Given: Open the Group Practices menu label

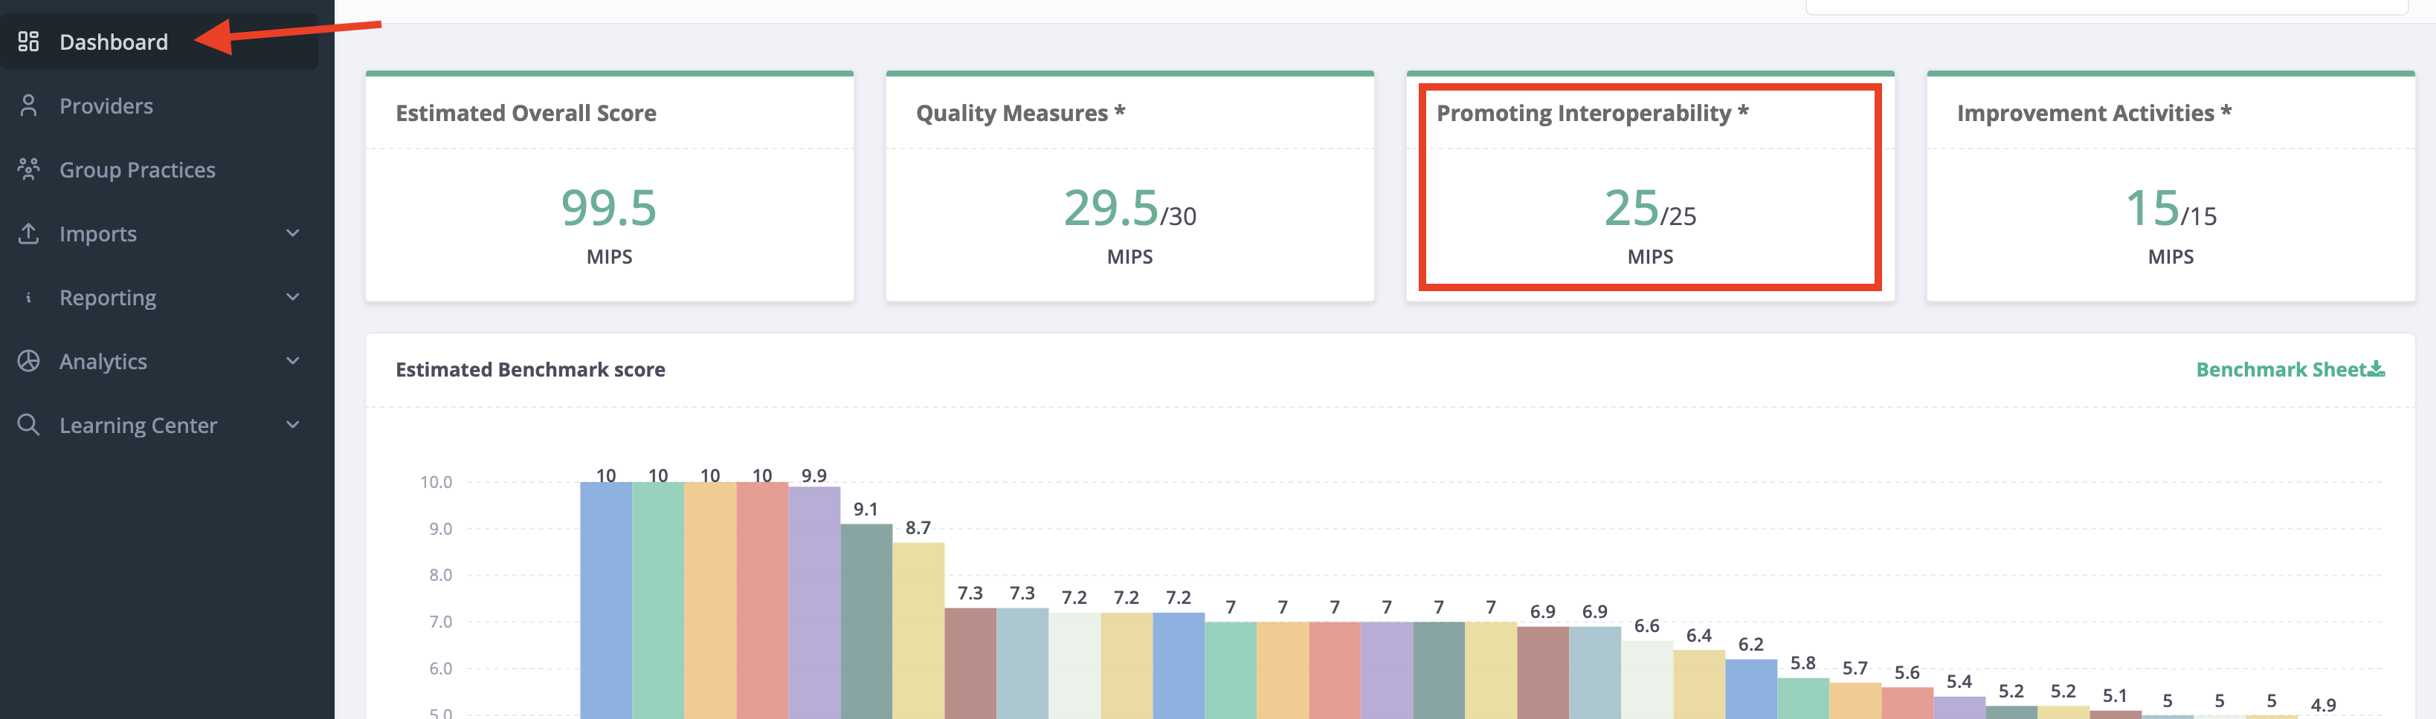Looking at the screenshot, I should pyautogui.click(x=137, y=170).
